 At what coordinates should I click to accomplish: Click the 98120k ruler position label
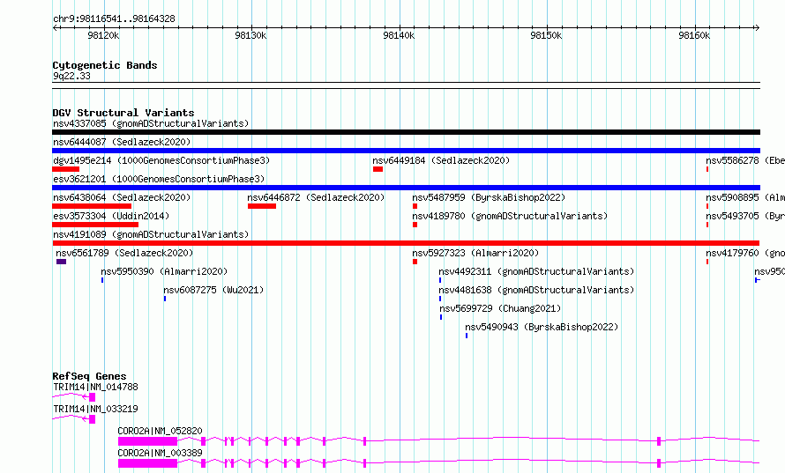103,35
